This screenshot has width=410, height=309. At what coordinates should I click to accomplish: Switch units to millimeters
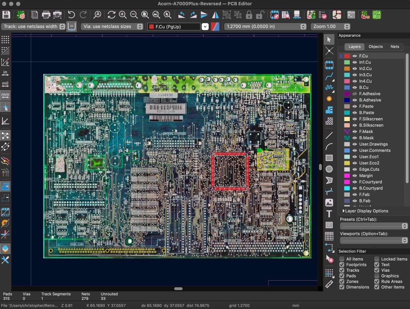pos(5,95)
